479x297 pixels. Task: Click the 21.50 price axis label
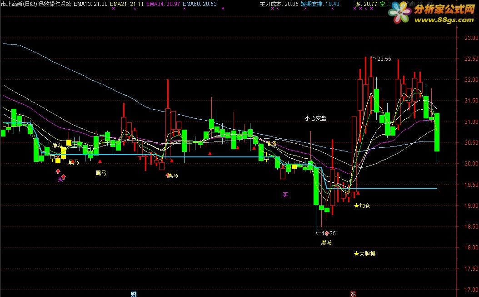click(471, 101)
